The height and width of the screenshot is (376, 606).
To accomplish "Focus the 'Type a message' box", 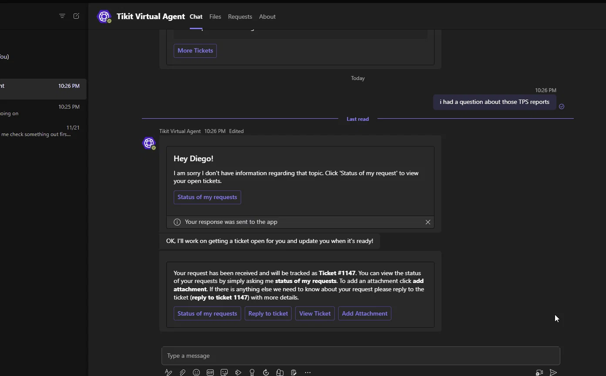I will click(x=360, y=356).
